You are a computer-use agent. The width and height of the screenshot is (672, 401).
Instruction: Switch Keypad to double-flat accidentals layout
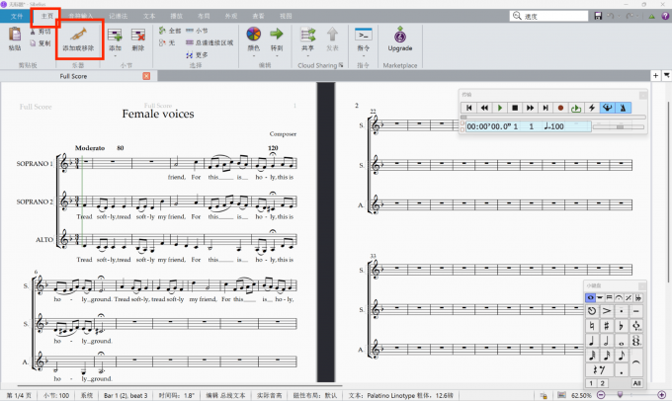638,297
